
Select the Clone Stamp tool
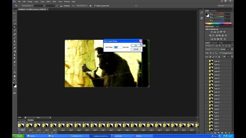pyautogui.click(x=15, y=41)
